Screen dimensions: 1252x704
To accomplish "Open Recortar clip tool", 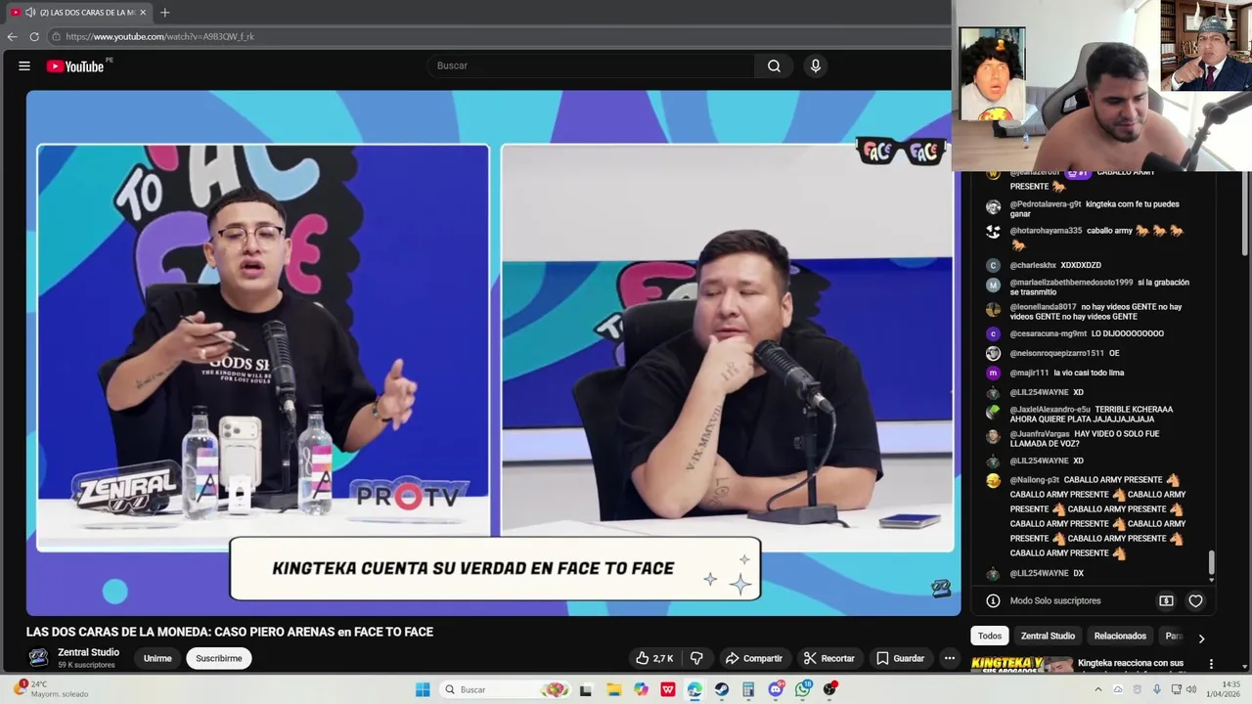I will pos(828,658).
